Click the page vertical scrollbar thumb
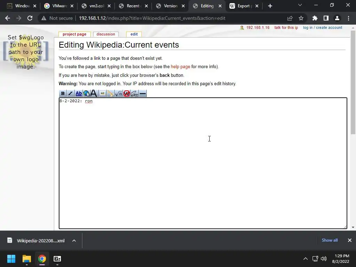The height and width of the screenshot is (267, 356). pos(353,82)
